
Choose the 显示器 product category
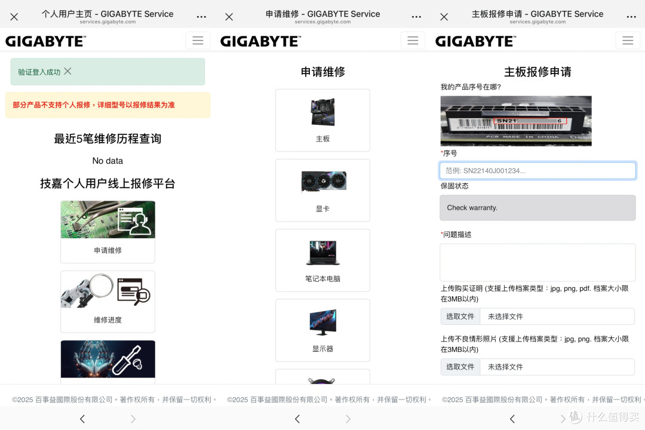coord(322,330)
